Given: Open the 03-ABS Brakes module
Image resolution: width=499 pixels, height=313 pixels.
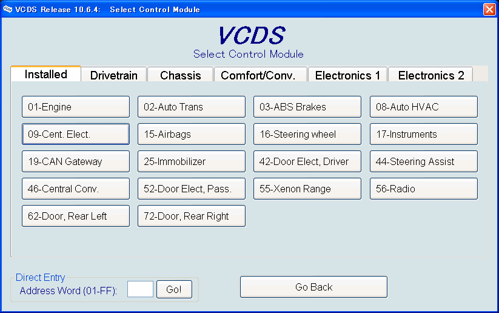Looking at the screenshot, I should click(307, 107).
